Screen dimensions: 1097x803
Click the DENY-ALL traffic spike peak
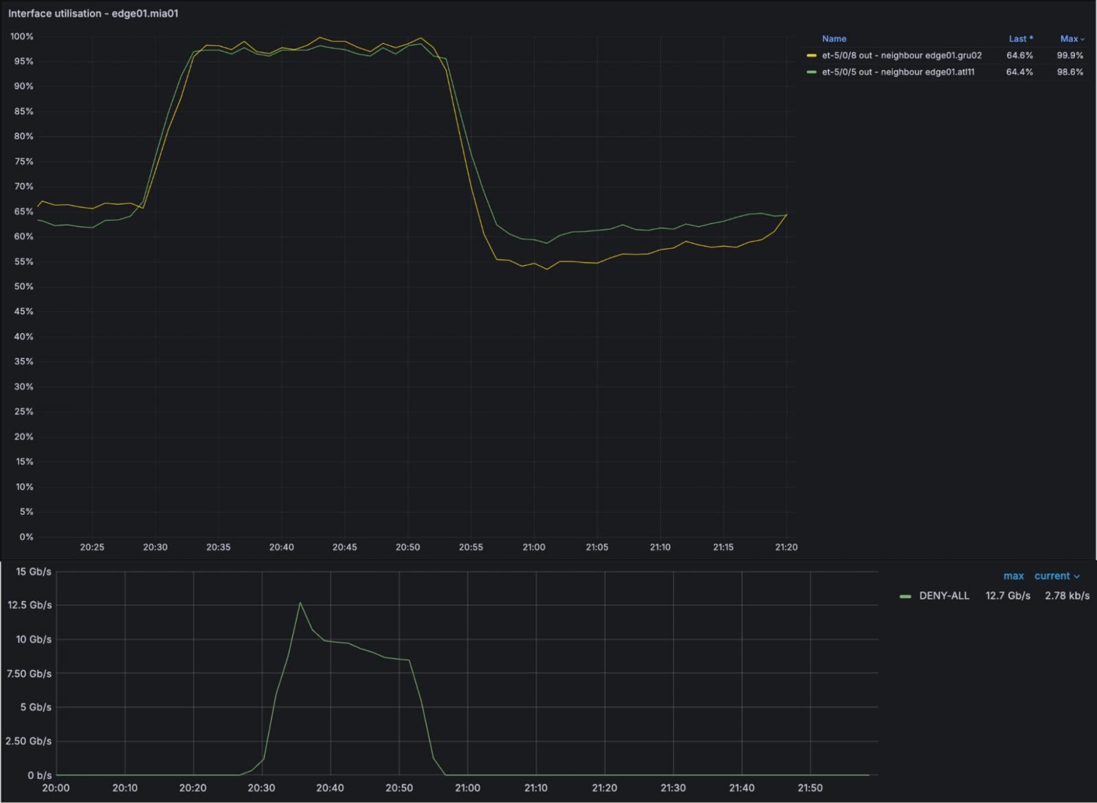(300, 603)
